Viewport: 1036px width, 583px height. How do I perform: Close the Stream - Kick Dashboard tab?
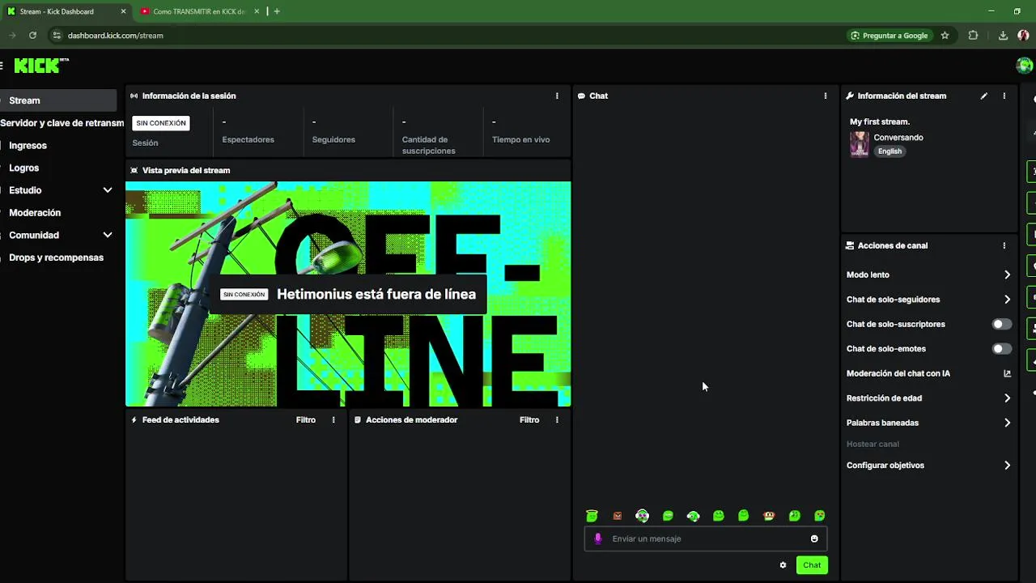pyautogui.click(x=123, y=11)
